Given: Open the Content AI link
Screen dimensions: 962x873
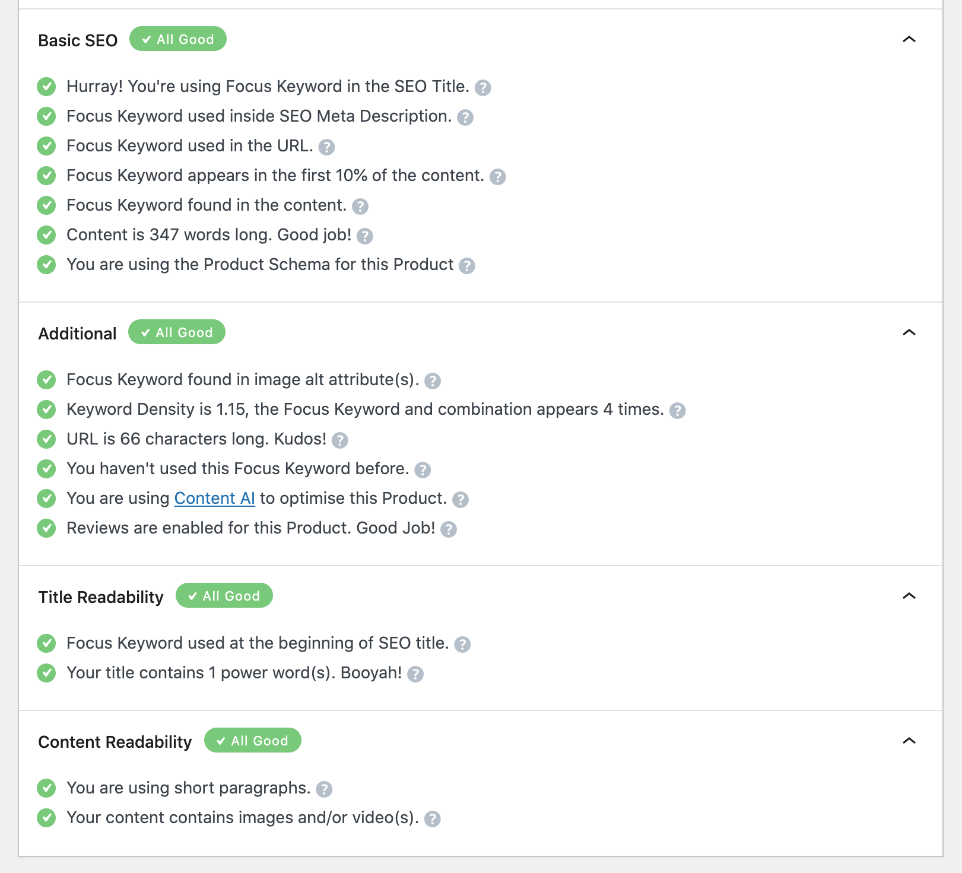Looking at the screenshot, I should tap(214, 499).
